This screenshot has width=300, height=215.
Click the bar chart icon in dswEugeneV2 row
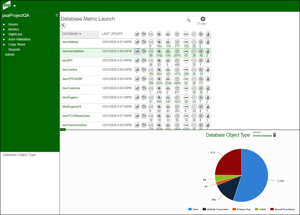tap(137, 107)
